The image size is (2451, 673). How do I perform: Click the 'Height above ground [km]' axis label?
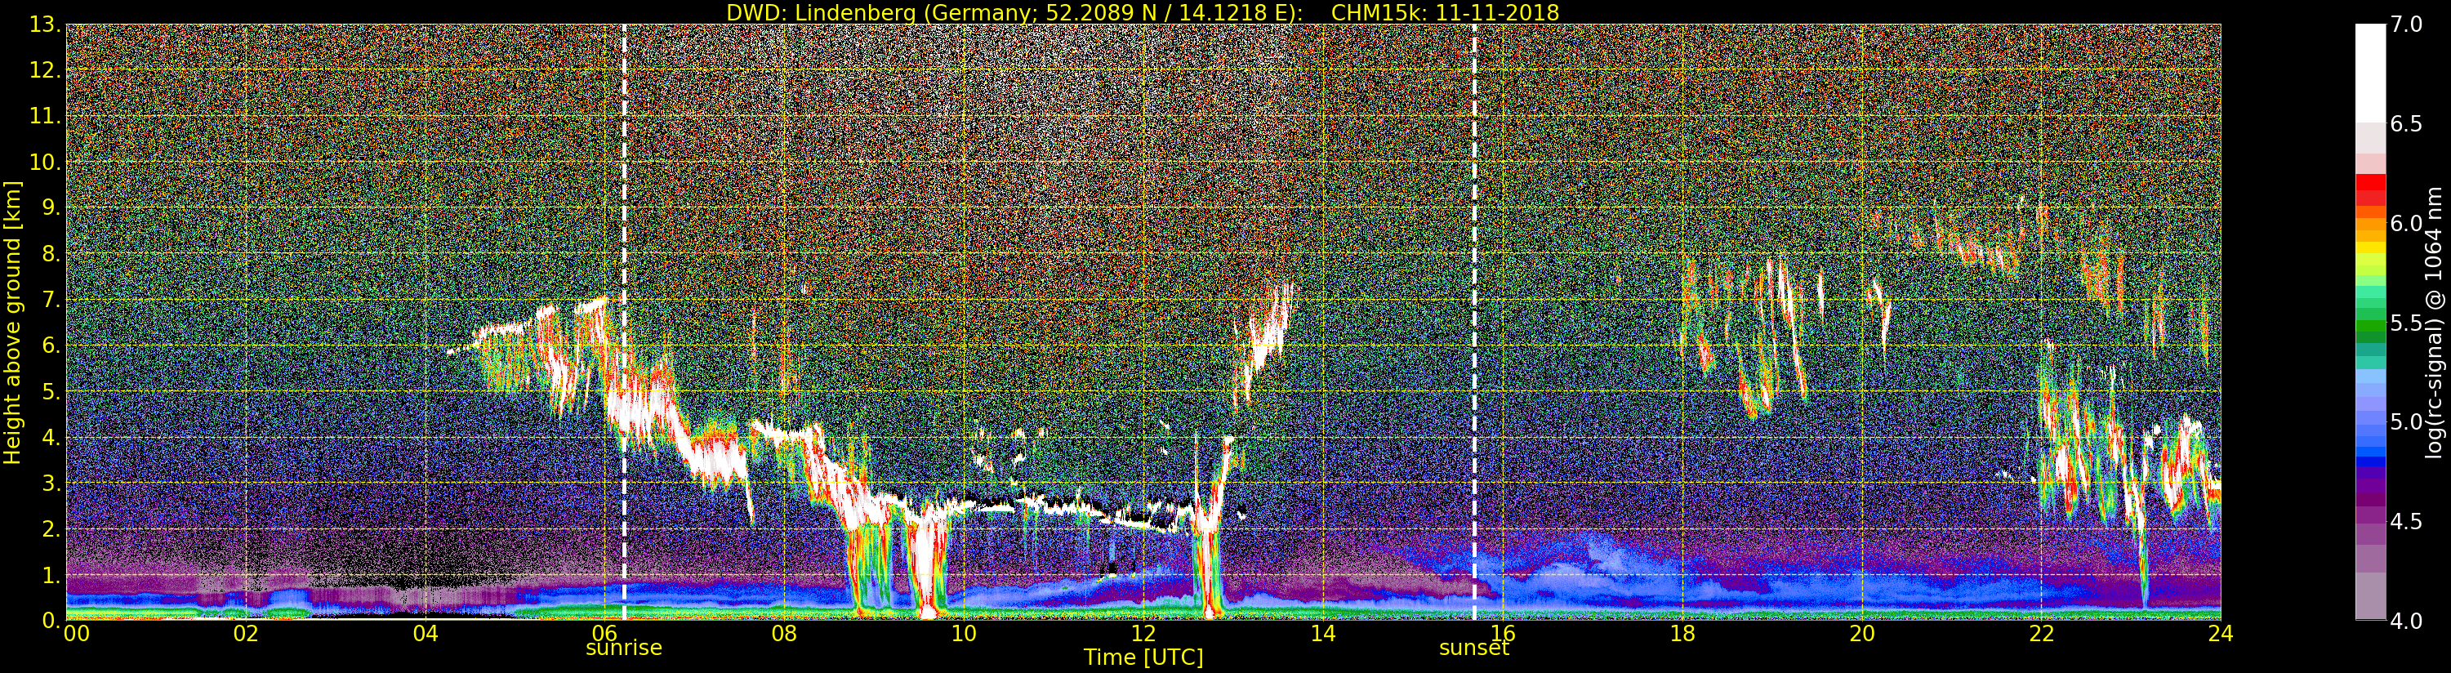[12, 323]
